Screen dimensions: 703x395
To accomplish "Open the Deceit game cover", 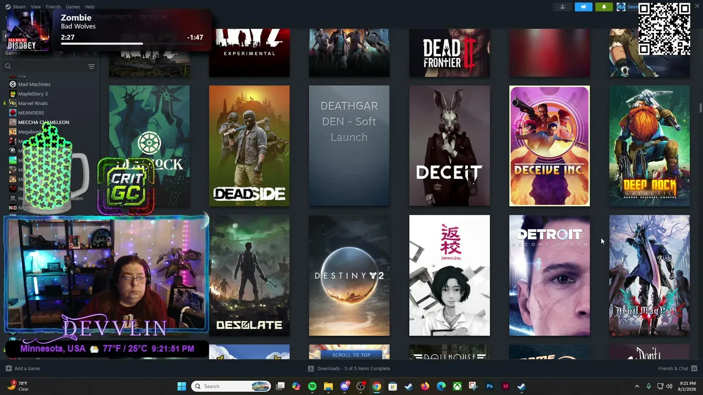I will (x=449, y=146).
